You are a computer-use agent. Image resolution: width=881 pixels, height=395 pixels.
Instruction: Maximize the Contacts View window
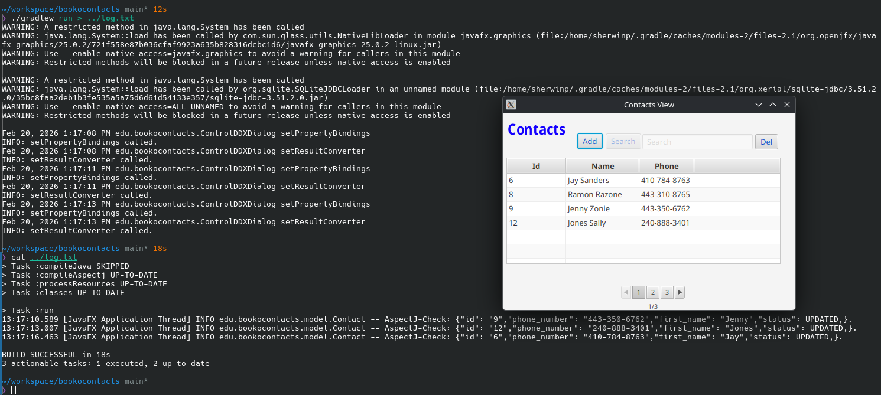pyautogui.click(x=773, y=105)
